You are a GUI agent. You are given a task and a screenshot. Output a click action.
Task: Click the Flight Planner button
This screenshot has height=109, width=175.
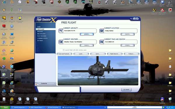point(115,54)
